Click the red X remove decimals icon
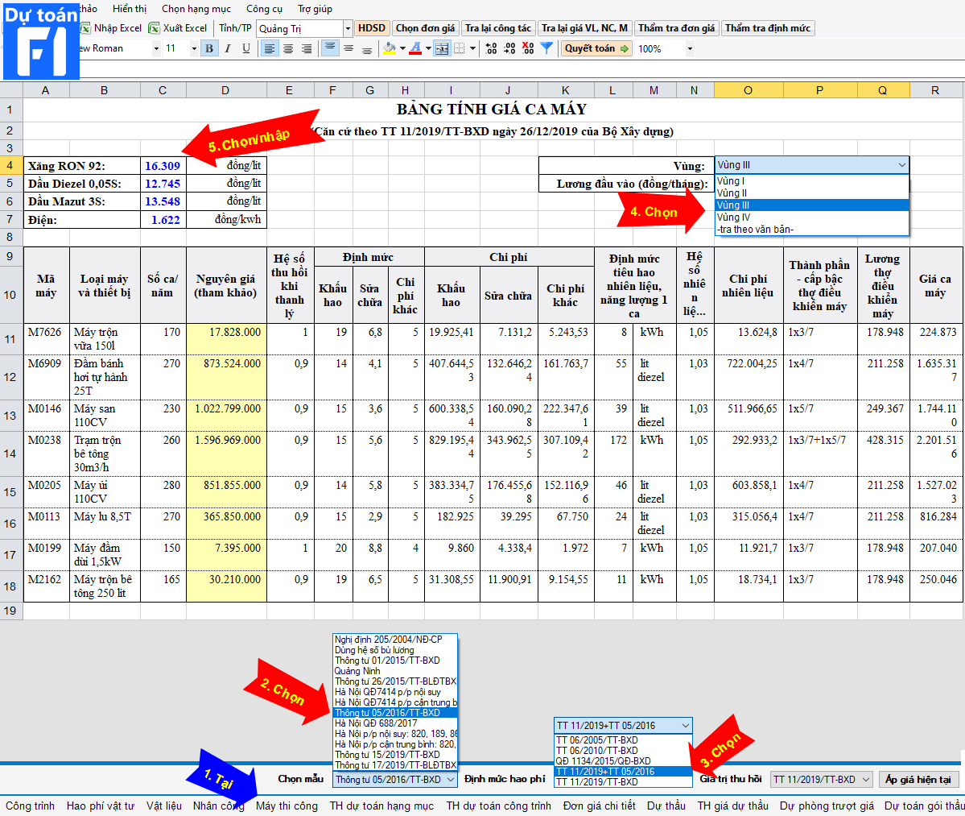The width and height of the screenshot is (965, 816). pos(527,48)
